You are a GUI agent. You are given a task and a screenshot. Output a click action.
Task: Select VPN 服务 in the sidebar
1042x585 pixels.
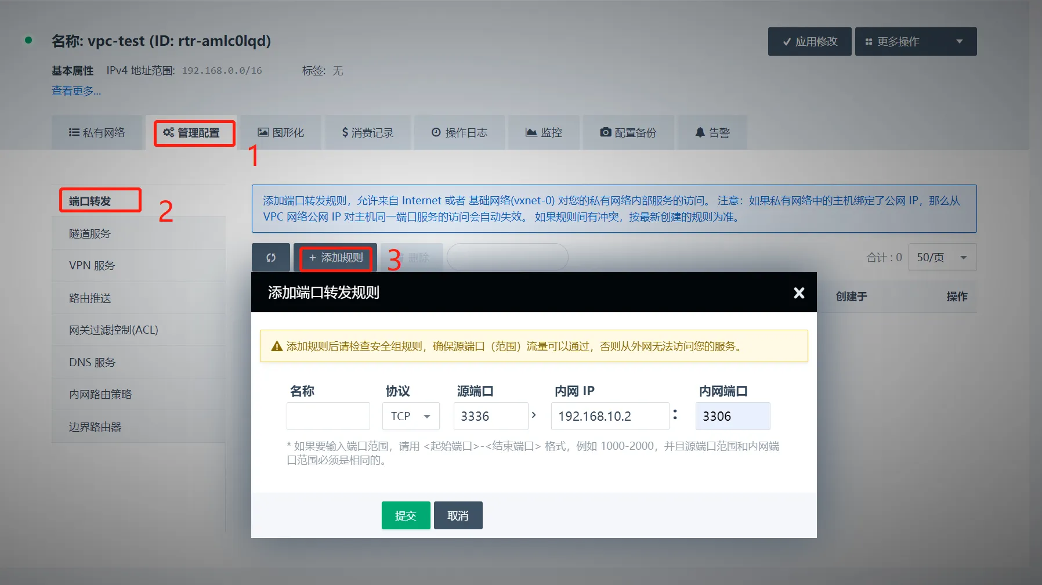click(x=92, y=266)
